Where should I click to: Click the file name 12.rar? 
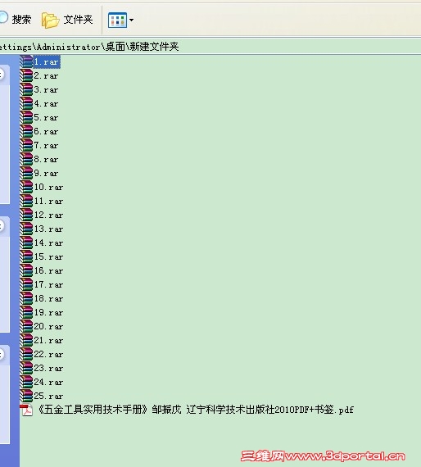click(x=48, y=215)
